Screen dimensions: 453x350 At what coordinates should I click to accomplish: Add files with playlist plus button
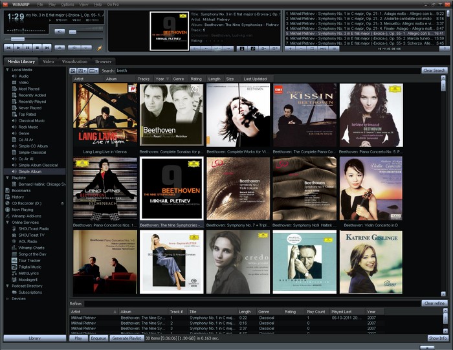point(290,49)
